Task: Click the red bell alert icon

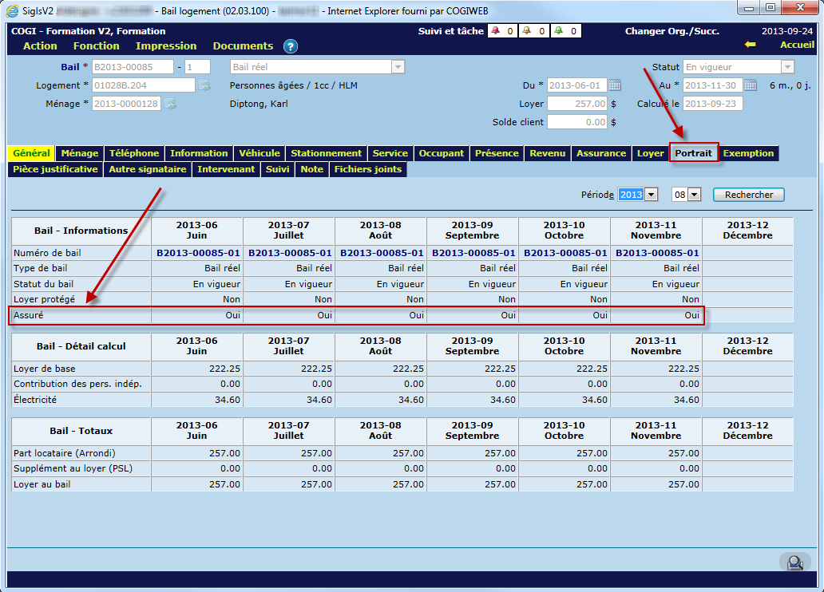Action: coord(496,31)
